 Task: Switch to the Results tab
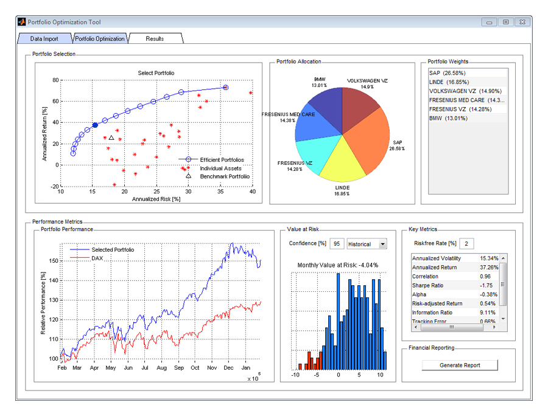155,39
